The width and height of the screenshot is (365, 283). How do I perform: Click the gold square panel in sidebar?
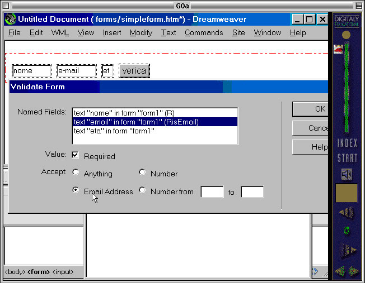347,193
